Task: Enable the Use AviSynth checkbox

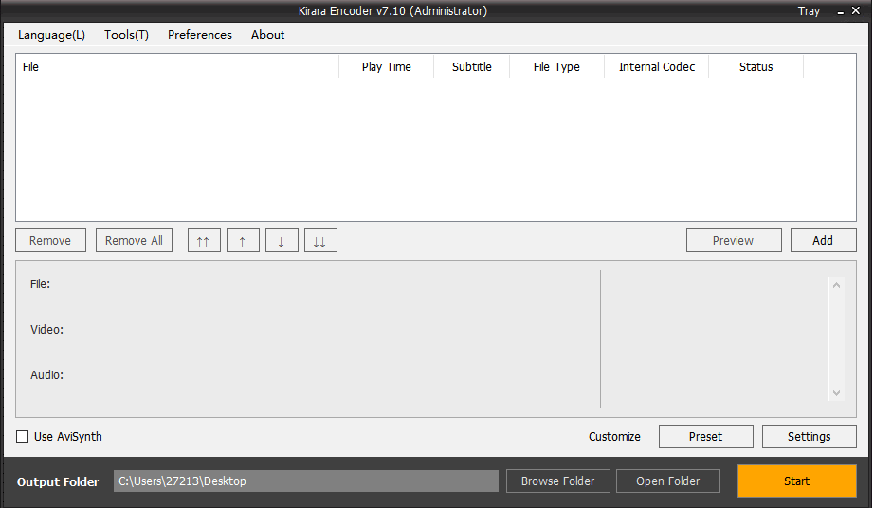Action: pos(23,437)
